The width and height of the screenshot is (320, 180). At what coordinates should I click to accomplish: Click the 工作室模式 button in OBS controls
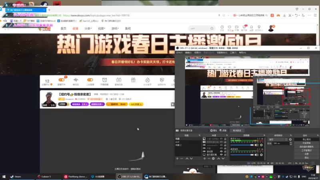[x=306, y=150]
